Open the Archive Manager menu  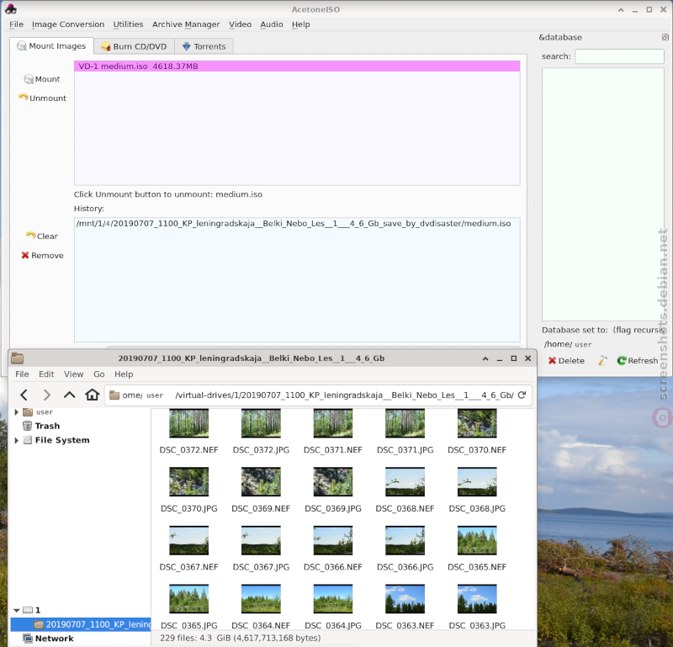pyautogui.click(x=186, y=24)
